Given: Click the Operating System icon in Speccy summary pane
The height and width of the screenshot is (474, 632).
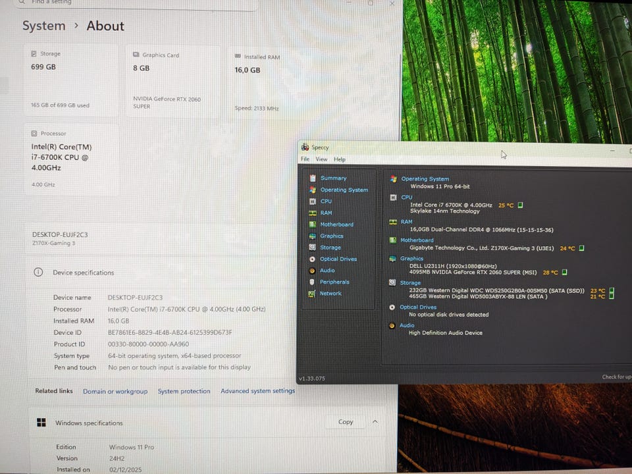Looking at the screenshot, I should [x=394, y=179].
